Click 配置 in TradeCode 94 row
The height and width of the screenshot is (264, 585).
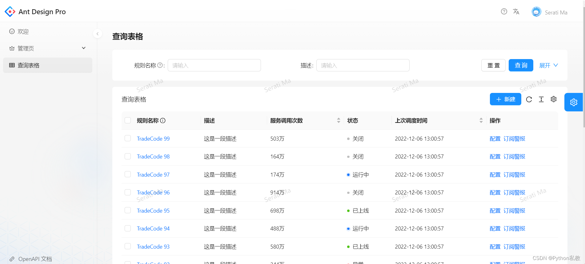coord(495,229)
